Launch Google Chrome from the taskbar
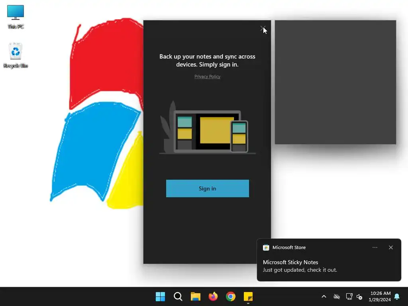408x306 pixels. (231, 296)
